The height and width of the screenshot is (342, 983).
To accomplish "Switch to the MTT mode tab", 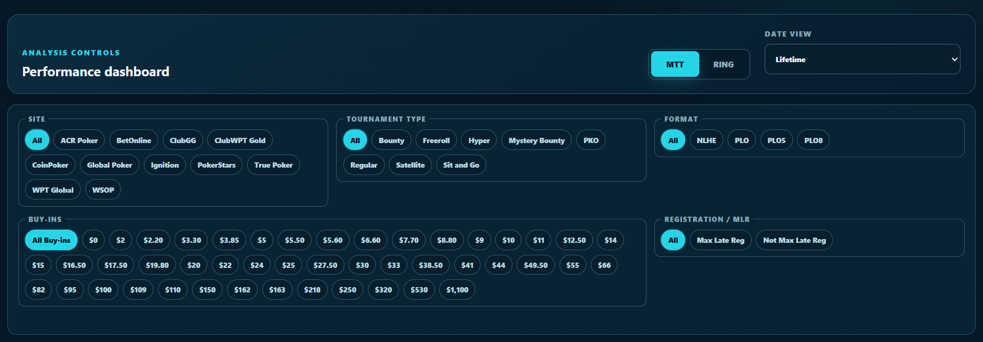I will point(675,64).
